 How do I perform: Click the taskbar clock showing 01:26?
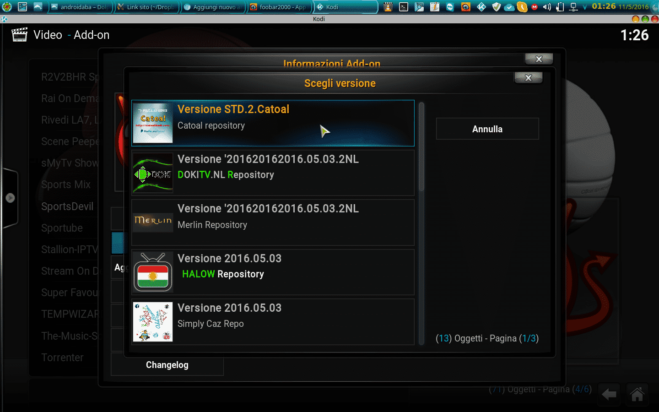pos(604,6)
